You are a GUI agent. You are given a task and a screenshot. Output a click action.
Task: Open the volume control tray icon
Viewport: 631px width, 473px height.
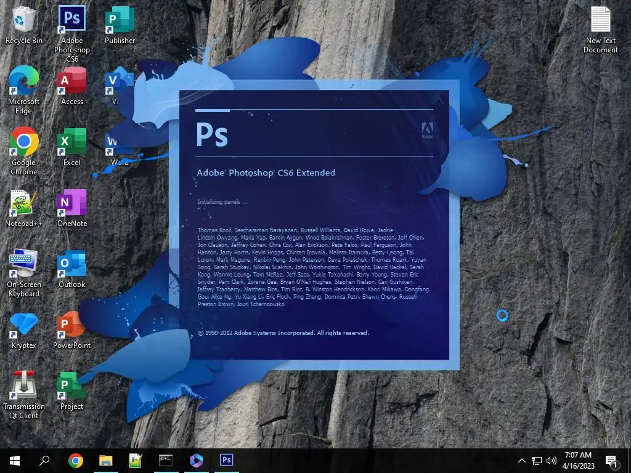(552, 461)
